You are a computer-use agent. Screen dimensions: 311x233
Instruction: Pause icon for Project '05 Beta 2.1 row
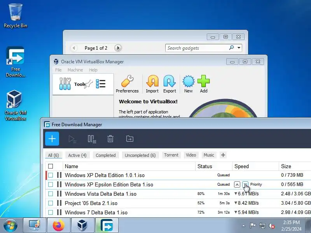pyautogui.click(x=59, y=203)
